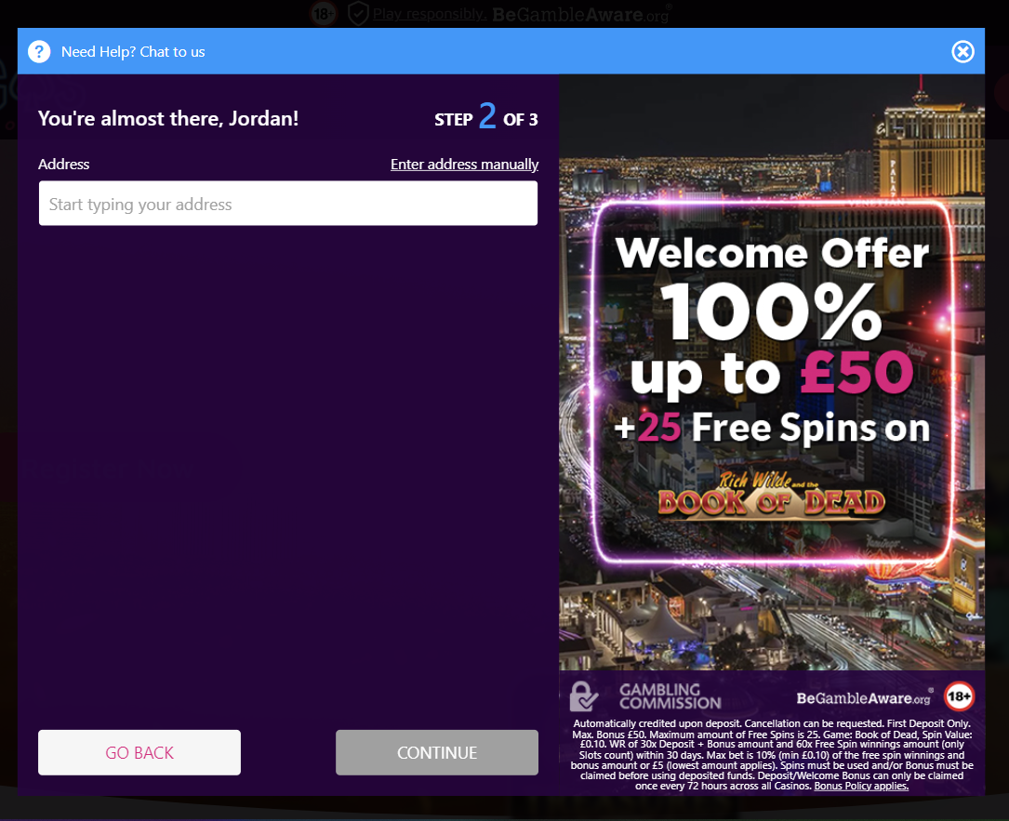1009x821 pixels.
Task: Open the BeGambleAware.org logo in the banner footer
Action: [x=864, y=698]
